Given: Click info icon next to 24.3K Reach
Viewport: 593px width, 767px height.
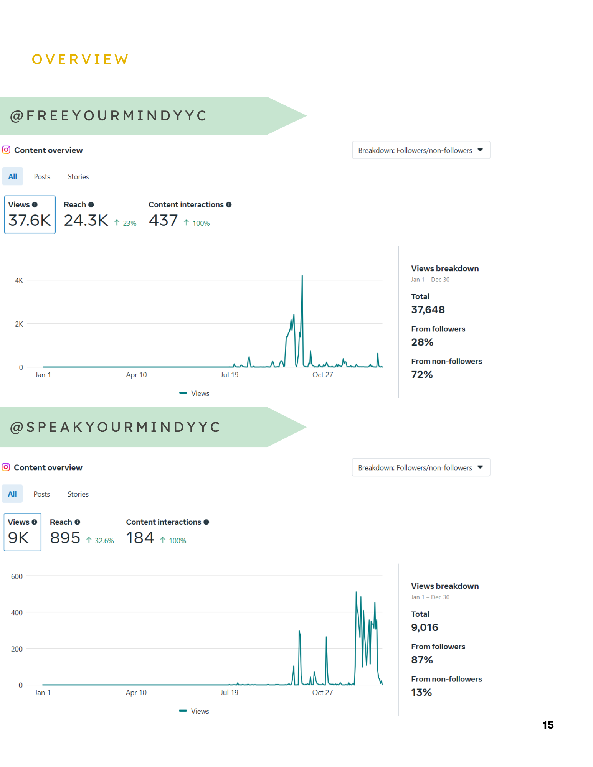Looking at the screenshot, I should click(91, 205).
